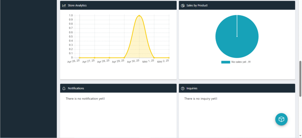Select the Apr 28, 25 data point

[109, 58]
